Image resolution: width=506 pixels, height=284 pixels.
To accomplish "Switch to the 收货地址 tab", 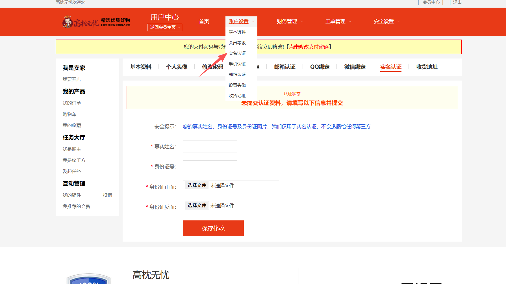I will 427,67.
